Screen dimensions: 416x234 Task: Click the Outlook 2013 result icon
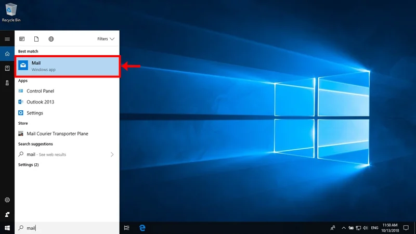(x=21, y=101)
